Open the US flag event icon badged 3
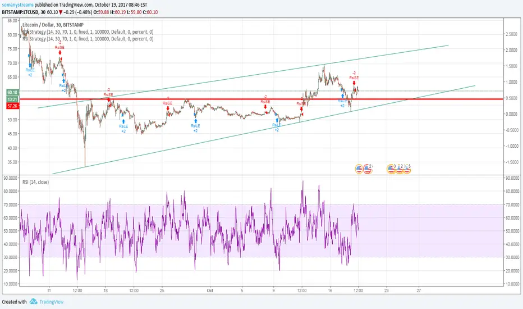Screen dimensions: 523x309 pos(391,169)
